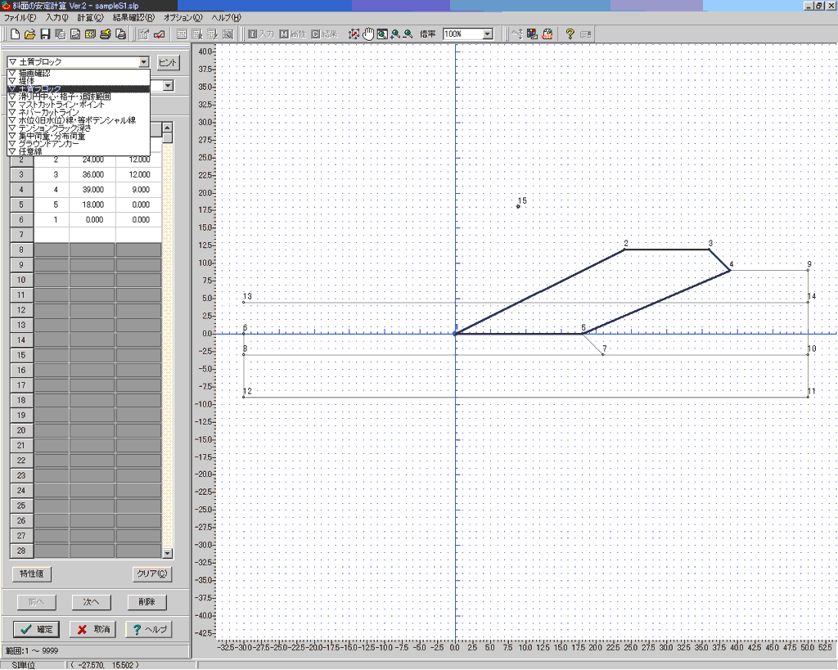838x670 pixels.
Task: Click the yellow-framed document toolbar icon
Action: pyautogui.click(x=90, y=34)
